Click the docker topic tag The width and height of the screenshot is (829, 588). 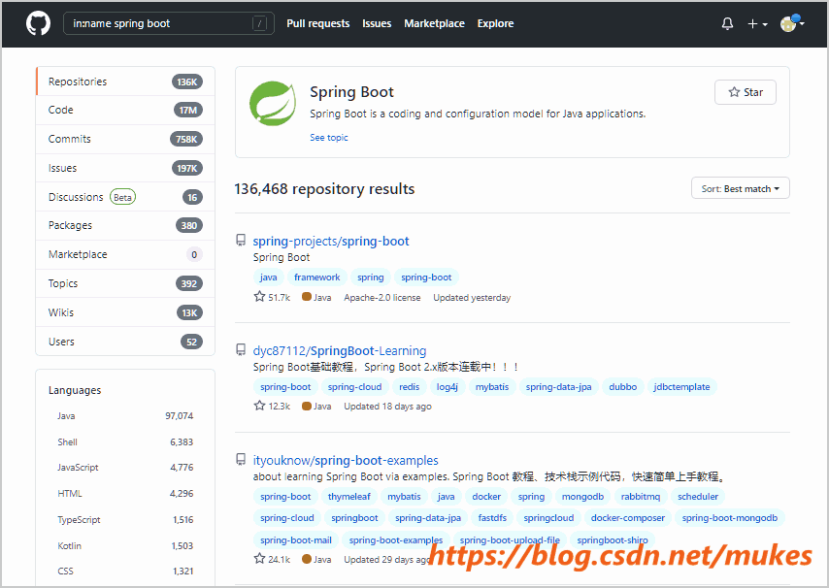486,497
